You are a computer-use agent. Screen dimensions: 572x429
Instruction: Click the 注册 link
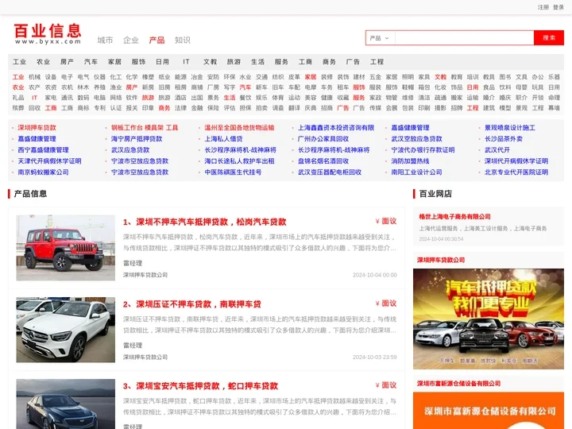[543, 7]
